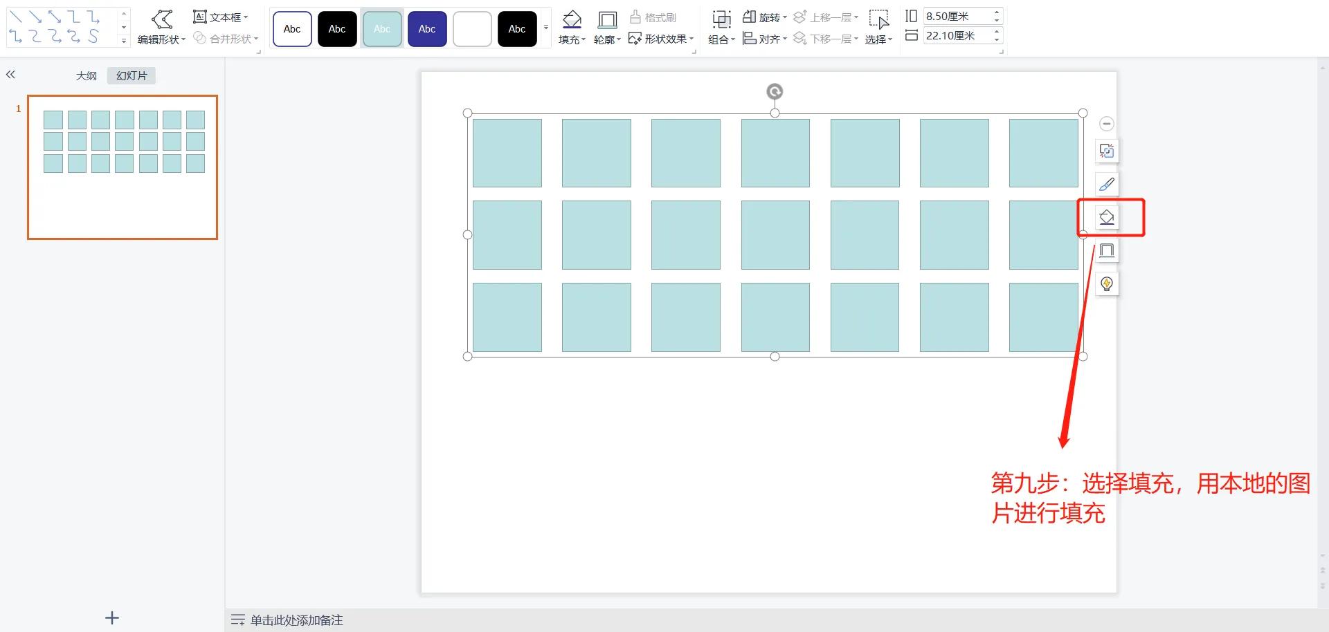Apply the dark blue Abc shape style
The image size is (1329, 632).
427,29
